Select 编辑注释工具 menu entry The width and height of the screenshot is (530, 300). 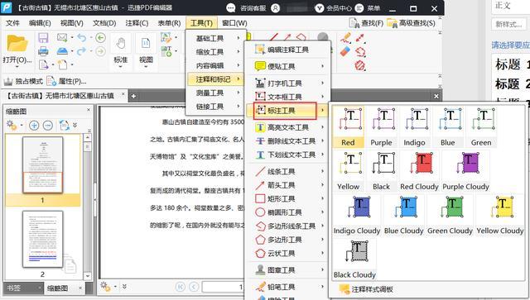coord(287,50)
